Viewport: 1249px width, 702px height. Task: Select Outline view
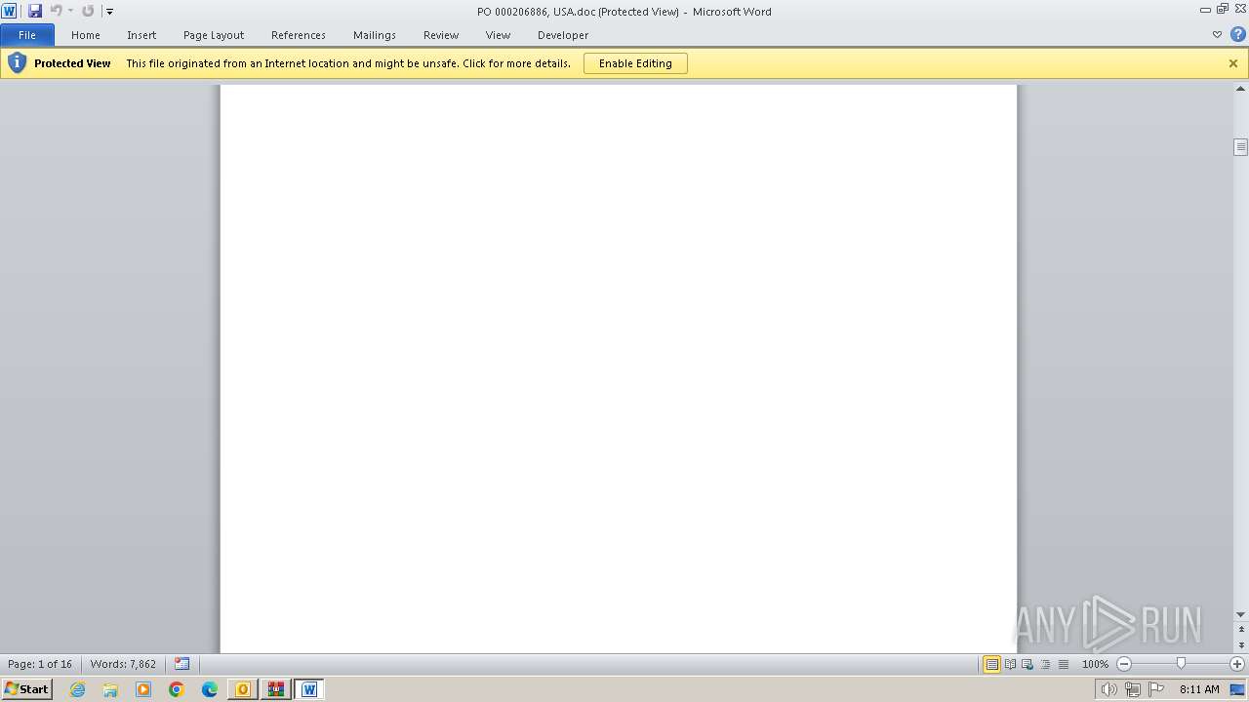pyautogui.click(x=1045, y=664)
